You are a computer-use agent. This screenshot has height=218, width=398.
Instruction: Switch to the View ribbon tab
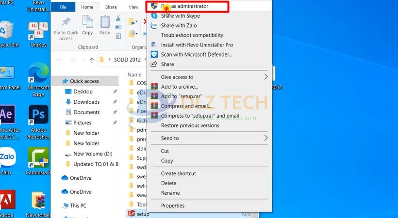pos(133,7)
